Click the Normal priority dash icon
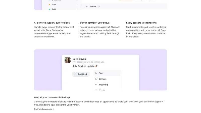 [x=87, y=7]
